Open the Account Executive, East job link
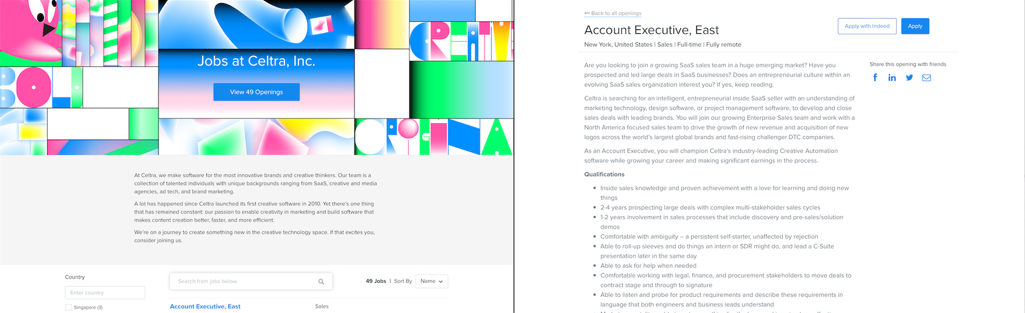This screenshot has height=313, width=1025. pos(205,306)
